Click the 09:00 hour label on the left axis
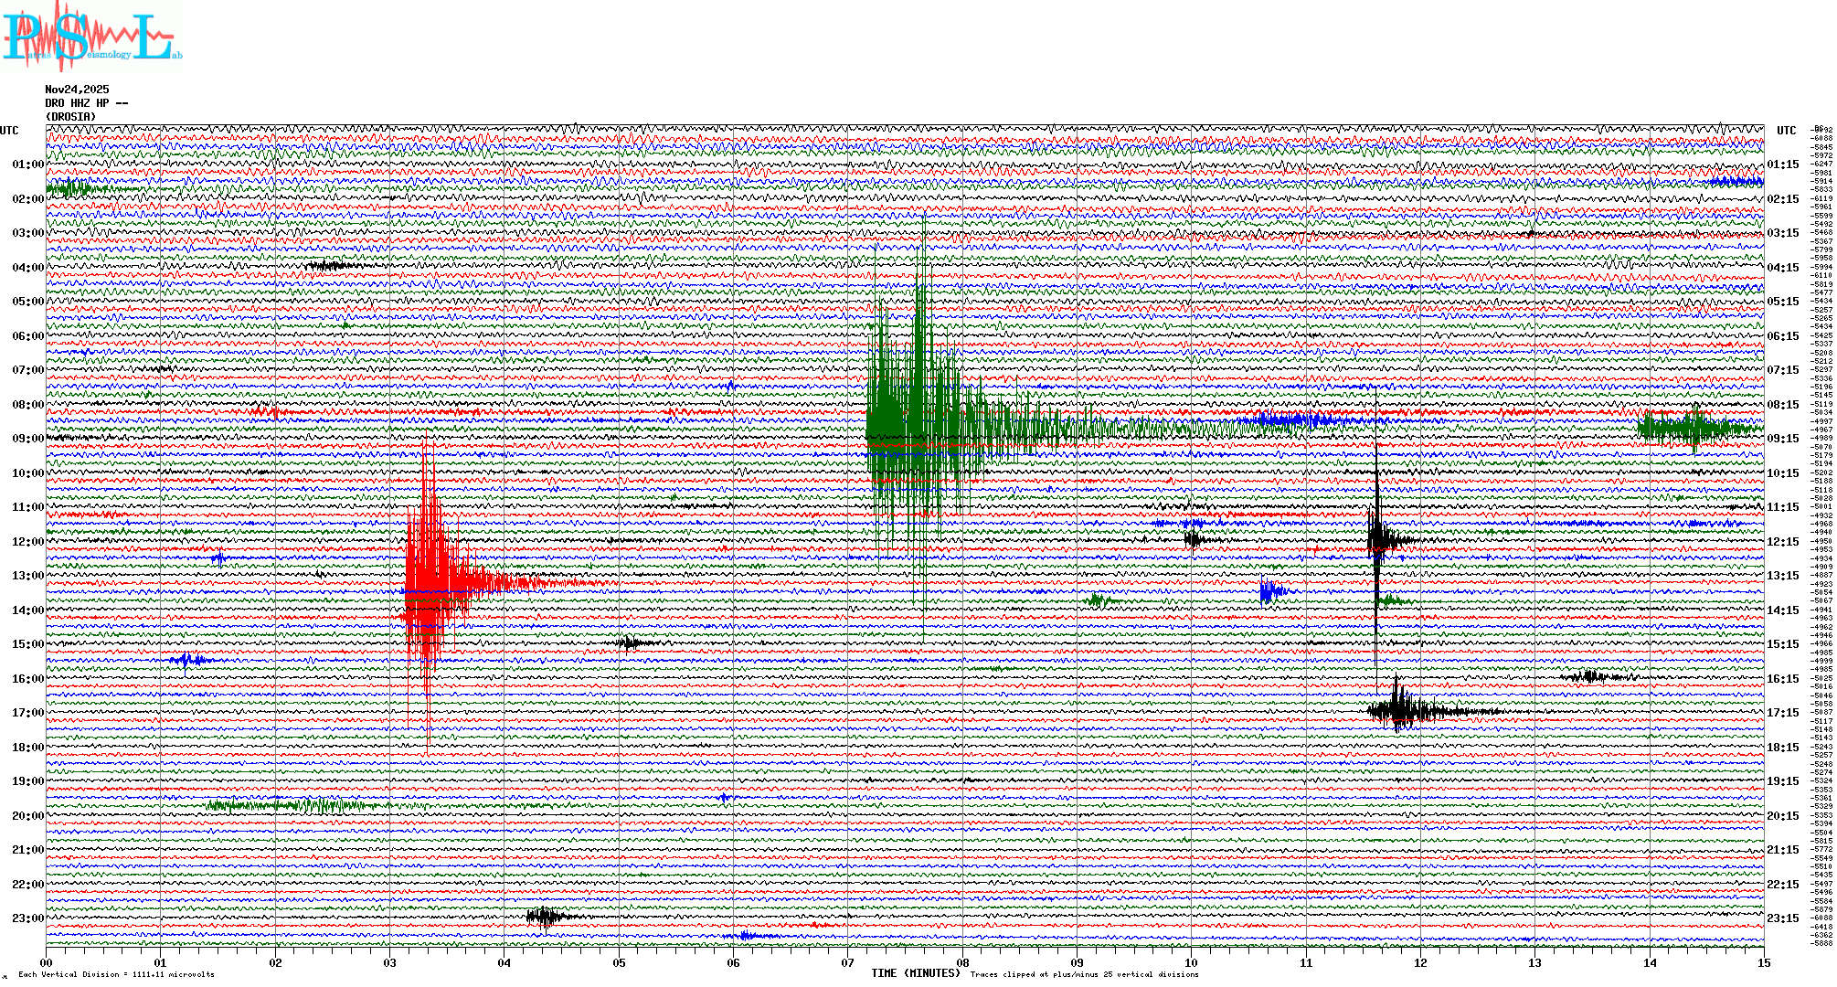This screenshot has width=1837, height=987. [x=27, y=439]
